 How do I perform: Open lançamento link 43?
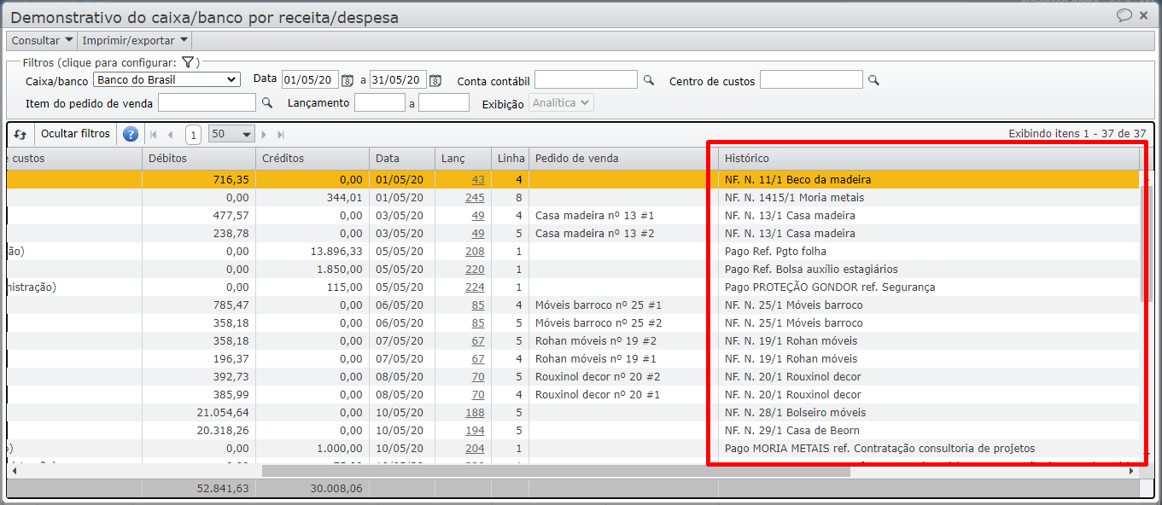pos(477,180)
